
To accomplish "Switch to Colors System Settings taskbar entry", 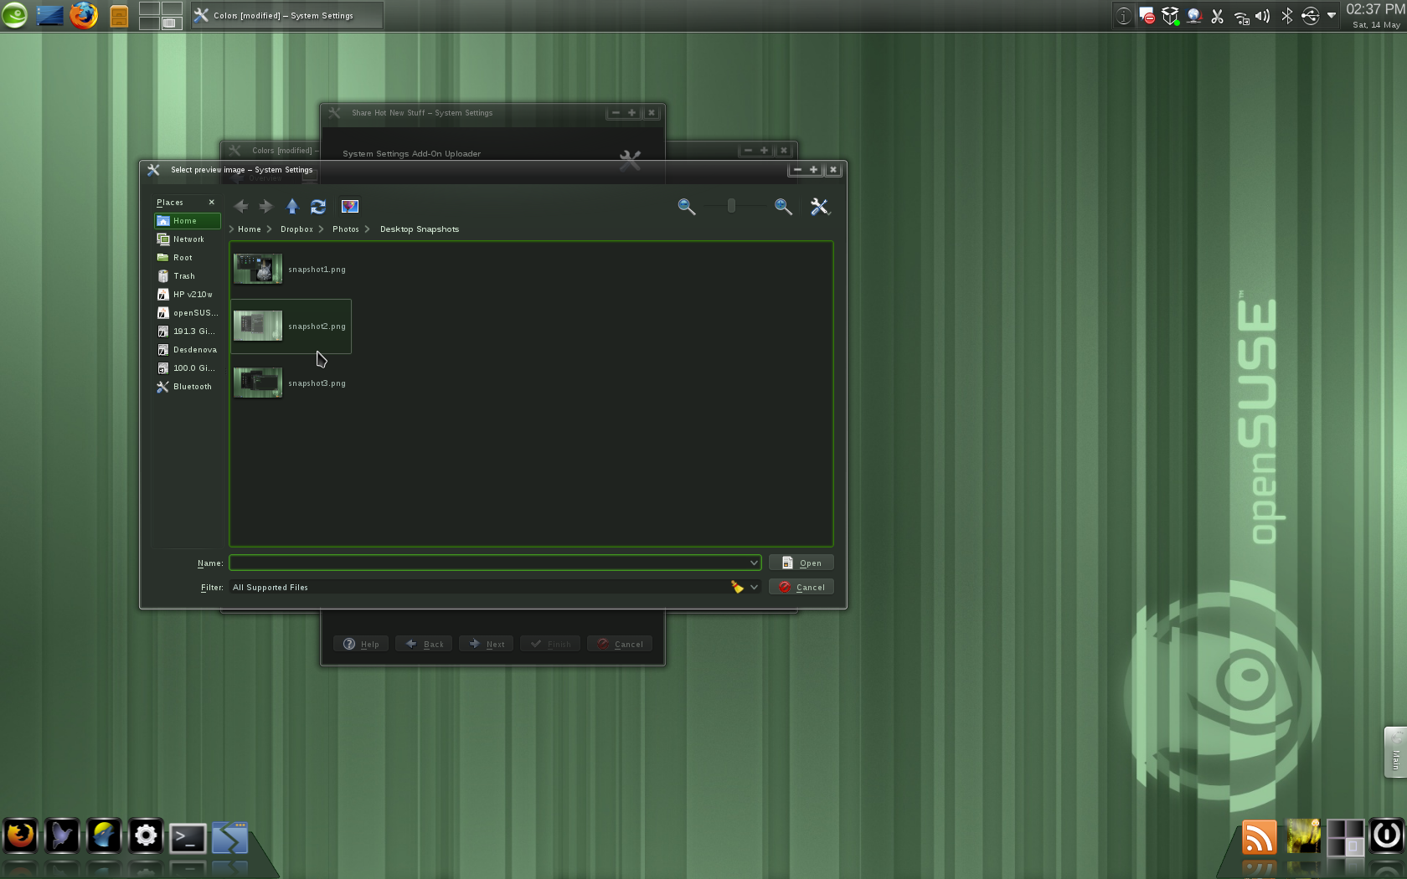I will pyautogui.click(x=287, y=15).
